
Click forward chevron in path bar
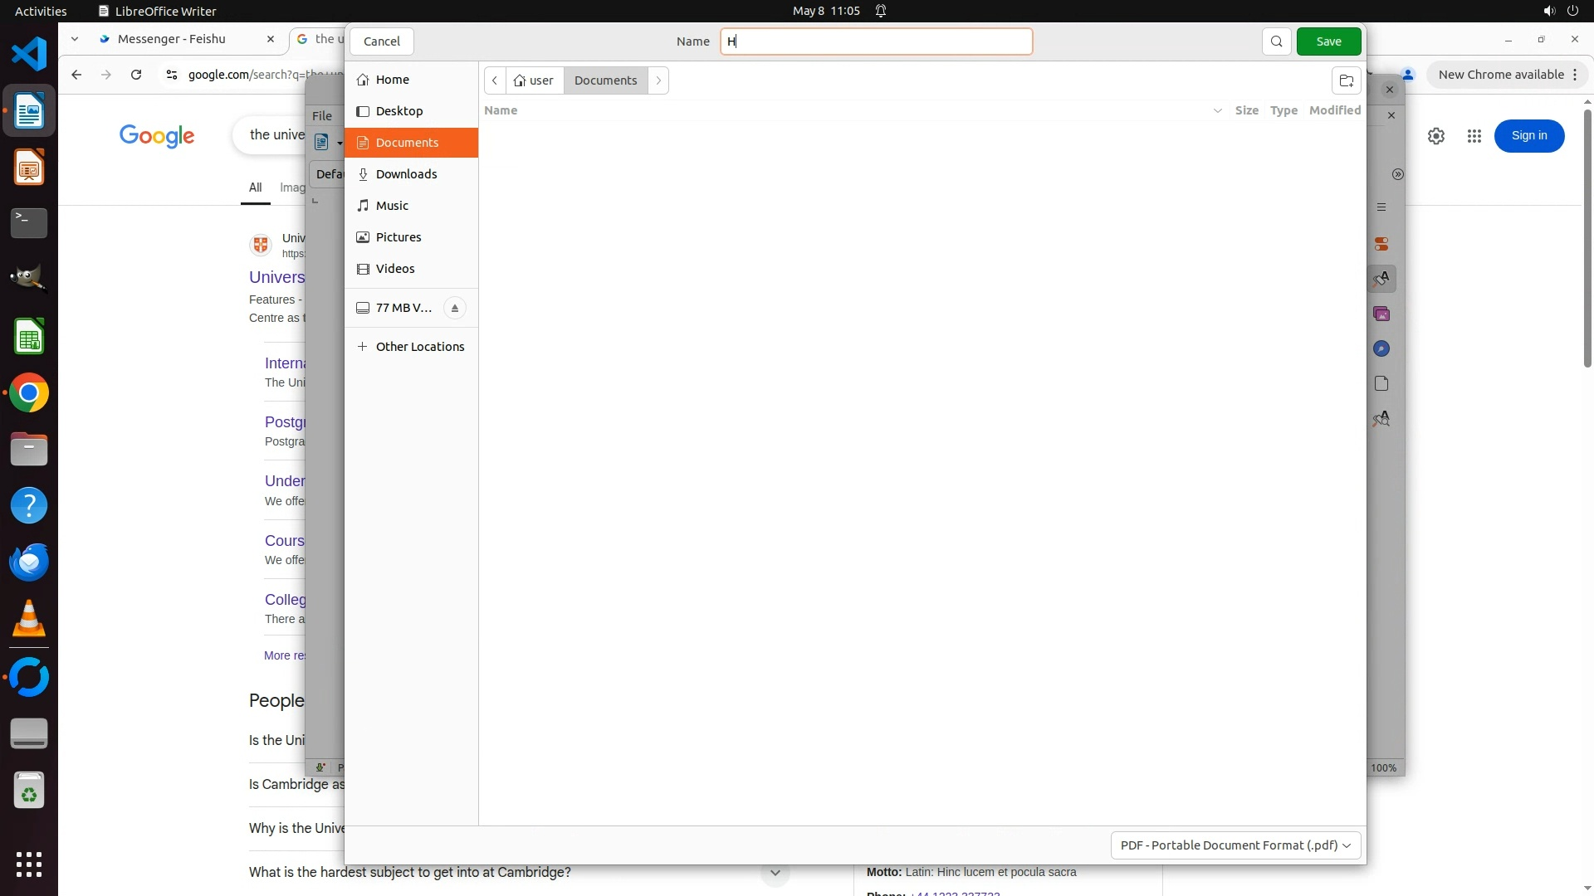click(x=658, y=80)
